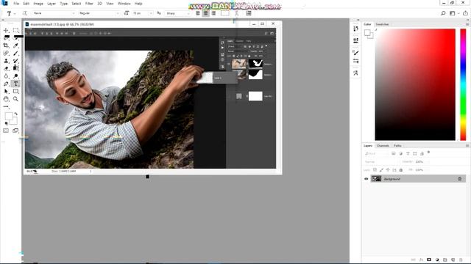Switch to the Channels tab

383,145
